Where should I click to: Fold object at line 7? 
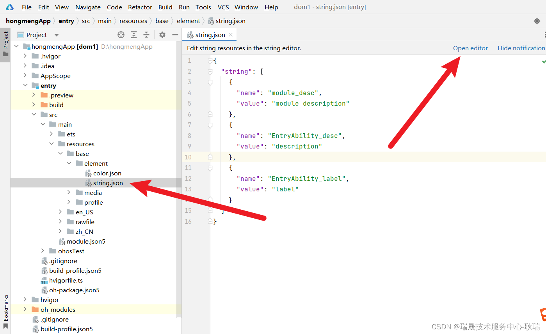tap(210, 125)
